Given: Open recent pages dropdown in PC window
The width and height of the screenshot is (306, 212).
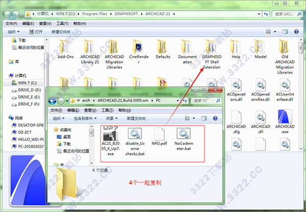Looking at the screenshot, I should tap(67, 101).
